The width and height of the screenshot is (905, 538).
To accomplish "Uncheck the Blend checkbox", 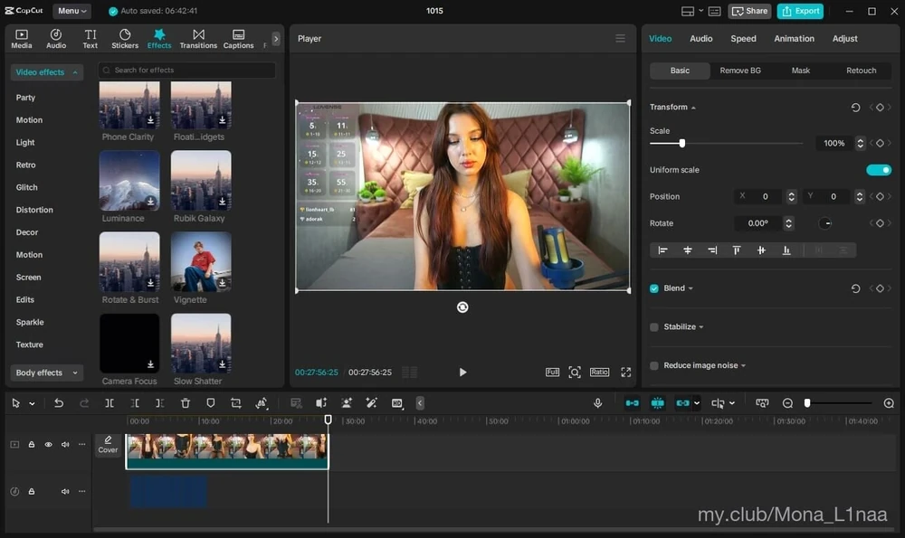I will (x=654, y=288).
